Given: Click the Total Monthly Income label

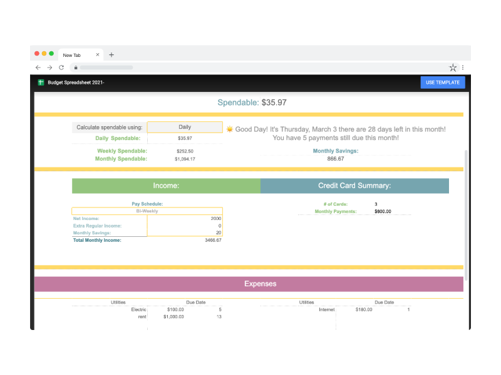Looking at the screenshot, I should pos(97,240).
